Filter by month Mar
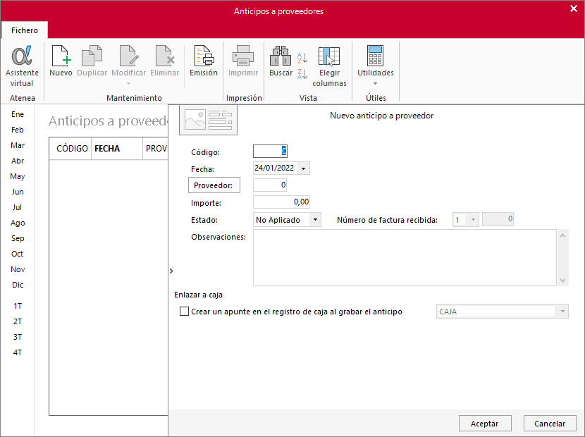The image size is (585, 437). [18, 145]
